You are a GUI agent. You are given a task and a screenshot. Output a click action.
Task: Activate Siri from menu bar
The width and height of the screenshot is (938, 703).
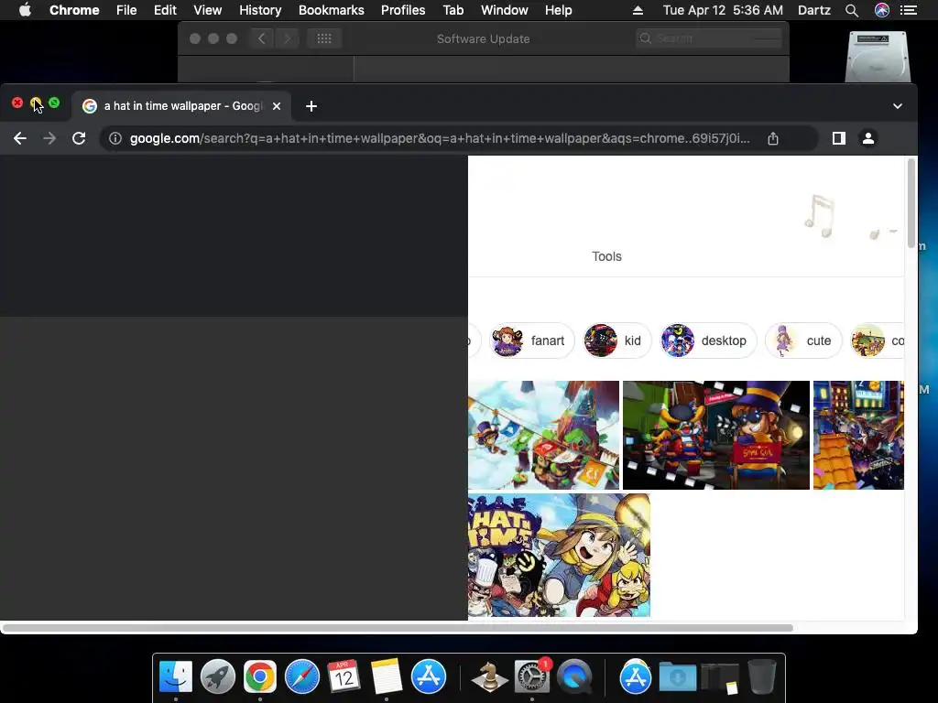(x=882, y=10)
